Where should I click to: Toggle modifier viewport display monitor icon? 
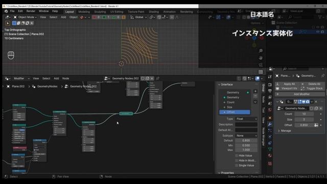303,102
